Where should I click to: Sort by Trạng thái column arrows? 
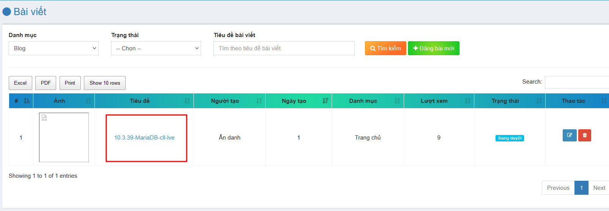pyautogui.click(x=539, y=101)
